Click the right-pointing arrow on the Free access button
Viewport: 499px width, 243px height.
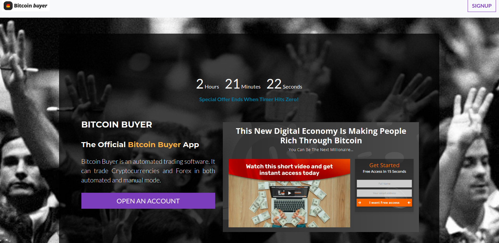(x=360, y=203)
